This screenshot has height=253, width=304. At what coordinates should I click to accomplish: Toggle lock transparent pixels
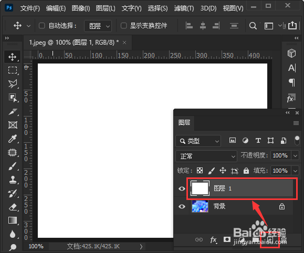click(200, 171)
